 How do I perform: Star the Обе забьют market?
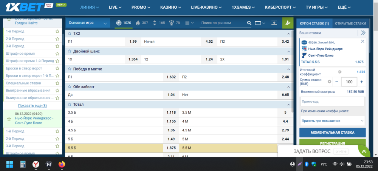pyautogui.click(x=70, y=87)
